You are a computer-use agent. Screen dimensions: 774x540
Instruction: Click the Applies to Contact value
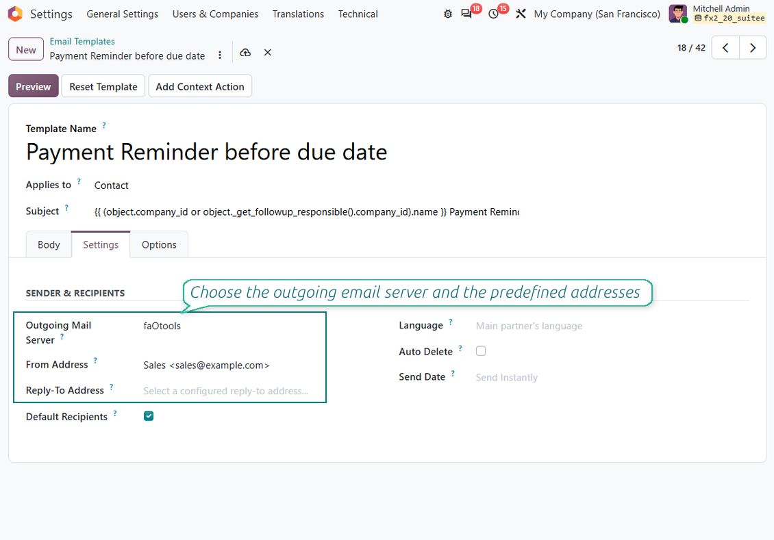tap(111, 185)
